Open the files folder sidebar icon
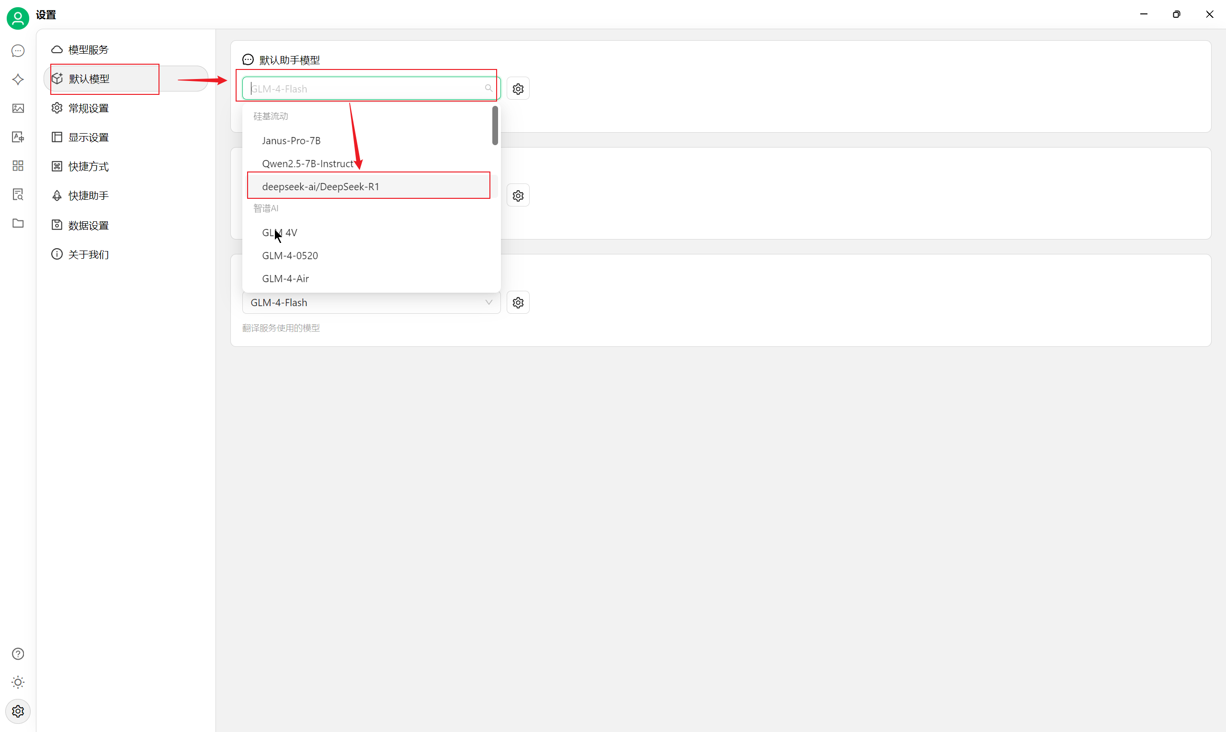 click(x=18, y=223)
